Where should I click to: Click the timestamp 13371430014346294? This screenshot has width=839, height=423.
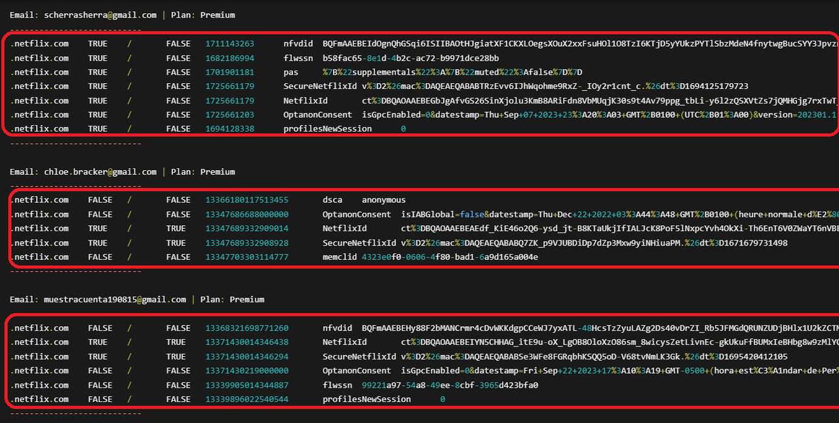[x=246, y=357]
